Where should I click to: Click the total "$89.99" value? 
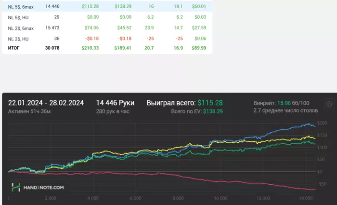pos(199,48)
